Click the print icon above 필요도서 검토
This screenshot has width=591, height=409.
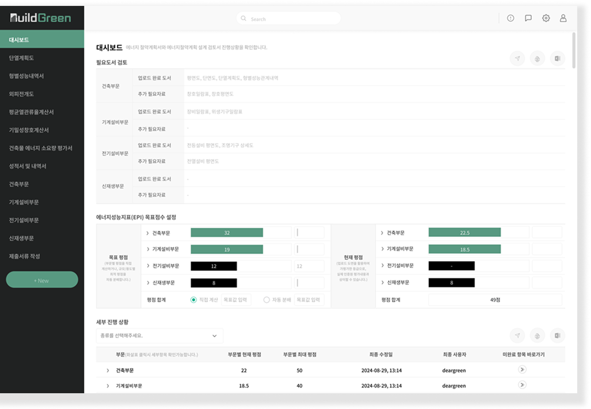pyautogui.click(x=537, y=58)
